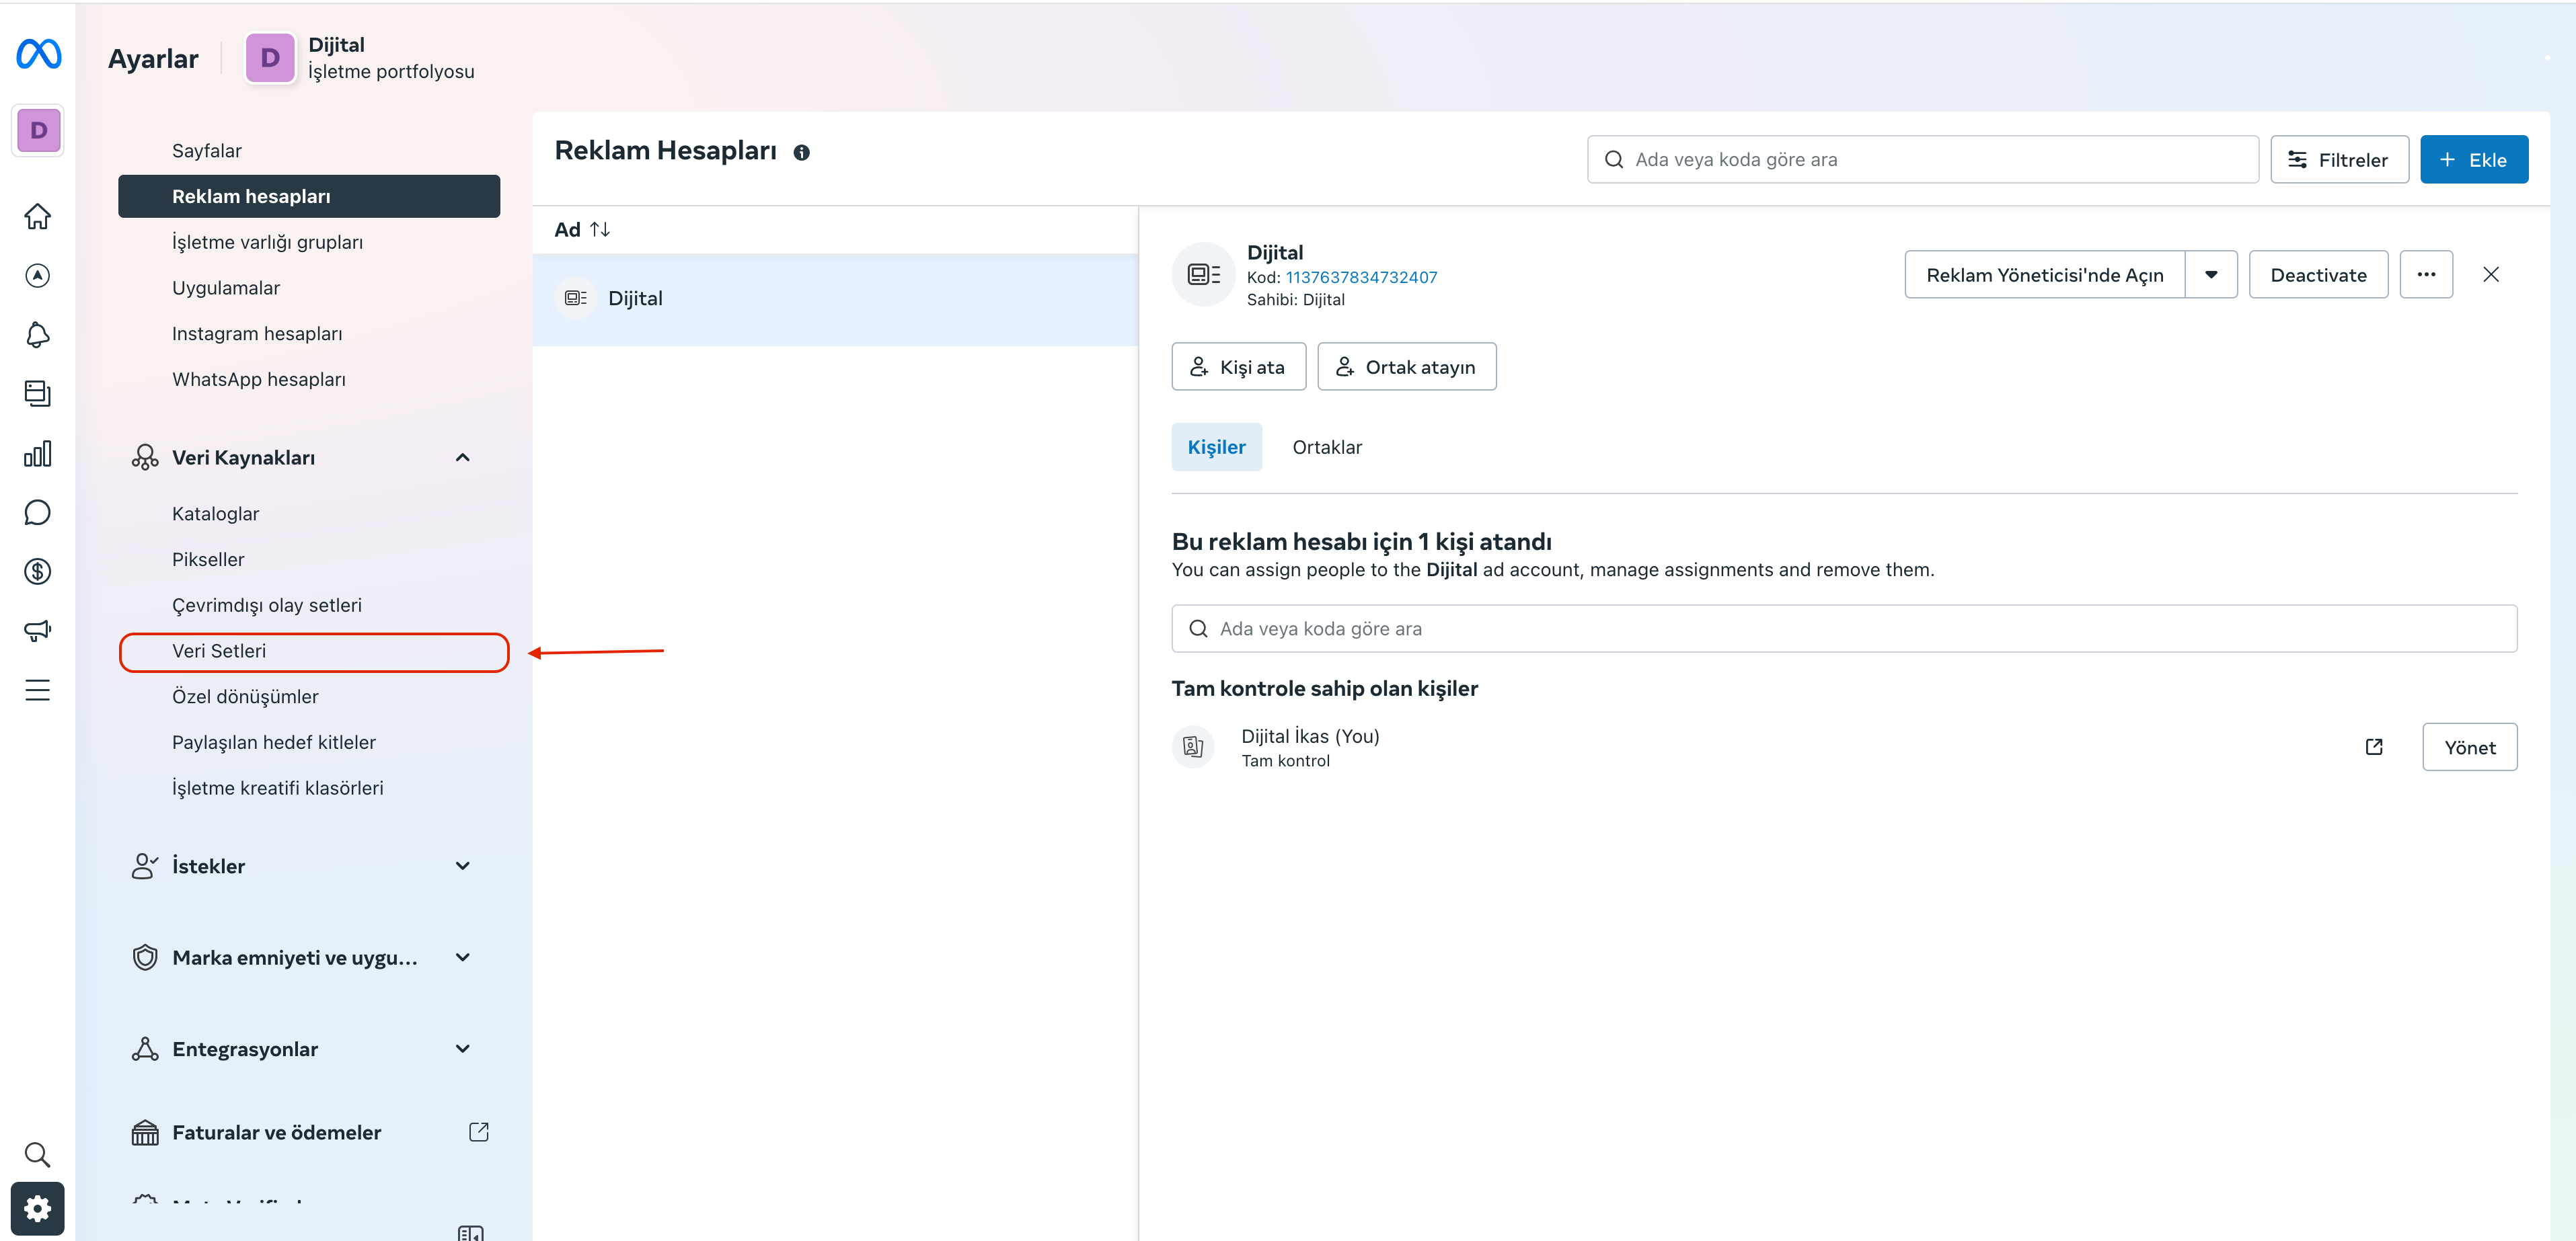
Task: Expand the İstekler section chevron
Action: coord(463,867)
